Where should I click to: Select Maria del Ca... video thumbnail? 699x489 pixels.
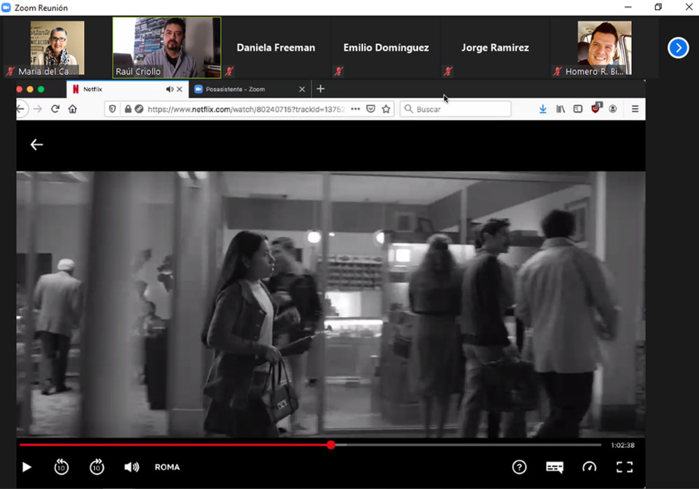point(57,48)
